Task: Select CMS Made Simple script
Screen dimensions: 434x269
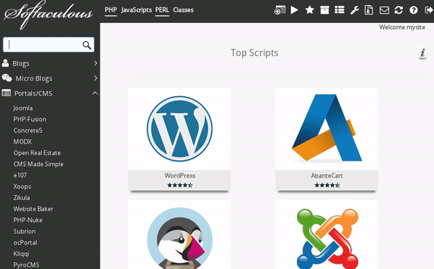Action: click(39, 164)
